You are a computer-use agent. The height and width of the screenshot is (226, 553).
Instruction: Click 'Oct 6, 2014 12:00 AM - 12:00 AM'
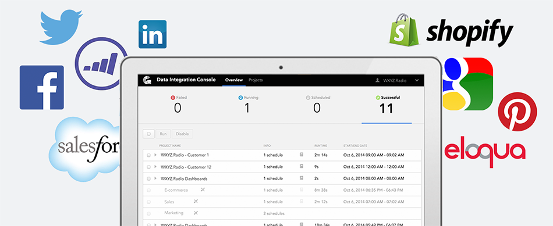point(374,167)
